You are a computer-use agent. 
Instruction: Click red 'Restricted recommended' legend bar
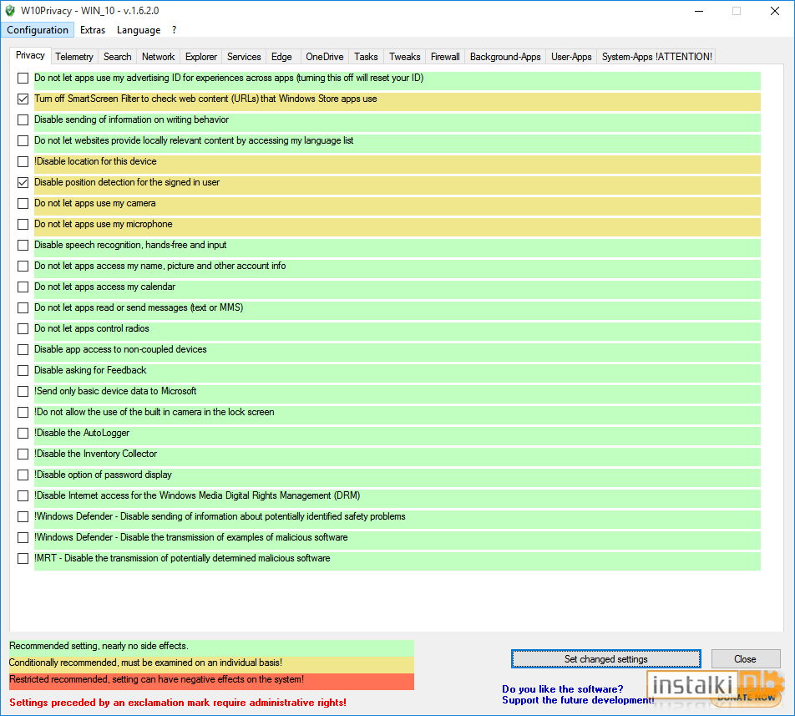click(211, 680)
